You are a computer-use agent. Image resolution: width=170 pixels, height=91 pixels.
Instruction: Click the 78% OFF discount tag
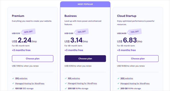81,32
